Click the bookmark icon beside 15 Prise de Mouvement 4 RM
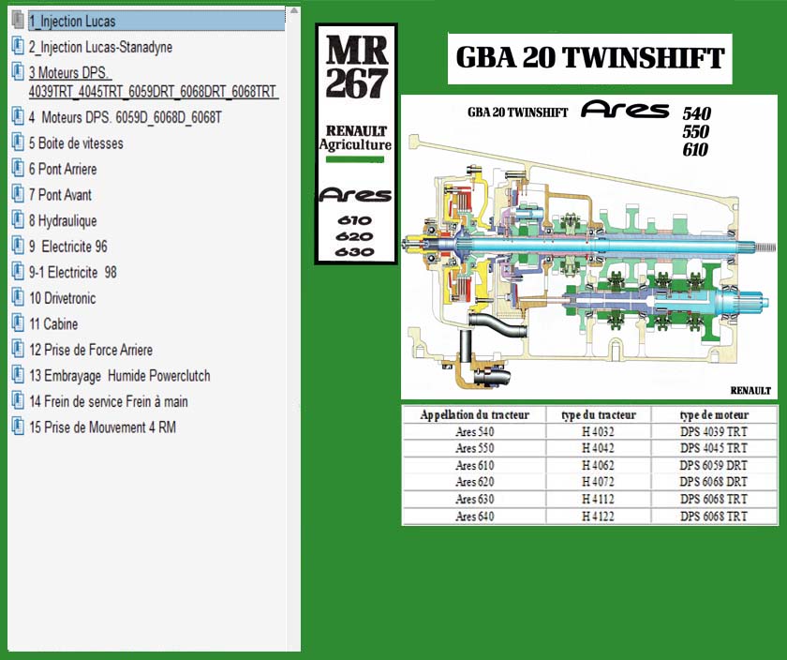787x660 pixels. (x=18, y=427)
